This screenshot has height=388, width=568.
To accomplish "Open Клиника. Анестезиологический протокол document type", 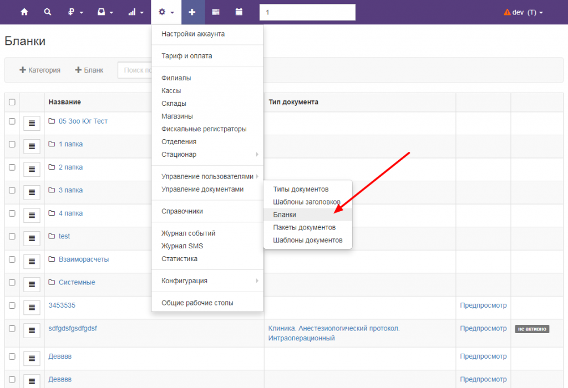I will click(x=334, y=333).
